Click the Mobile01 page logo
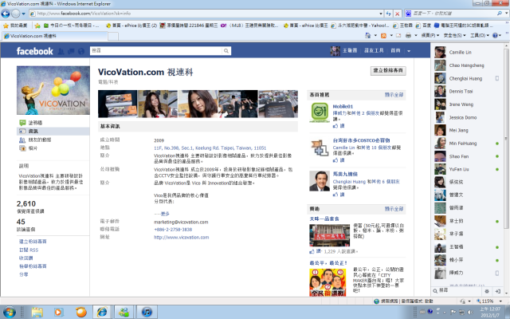The width and height of the screenshot is (510, 319). (320, 112)
